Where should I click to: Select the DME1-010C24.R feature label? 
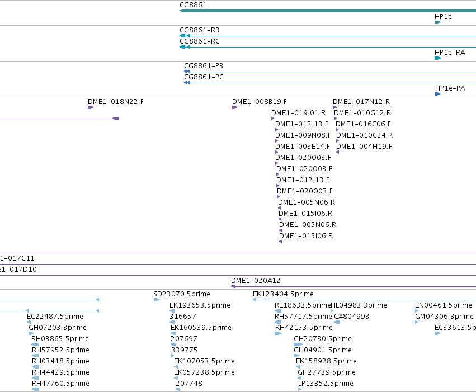tap(364, 135)
